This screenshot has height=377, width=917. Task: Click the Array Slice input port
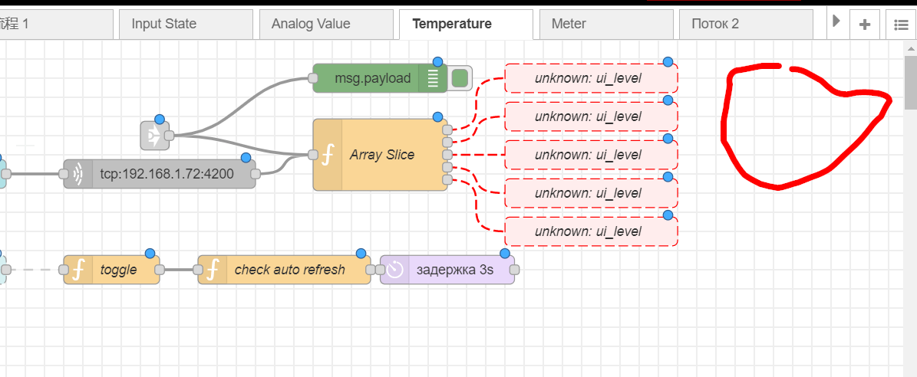[x=313, y=155]
